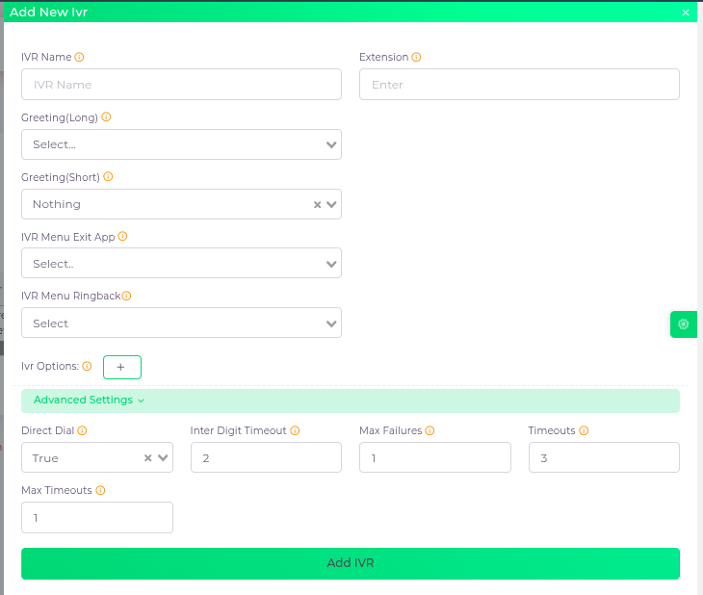
Task: Click the Max Failures info icon
Action: tap(430, 431)
